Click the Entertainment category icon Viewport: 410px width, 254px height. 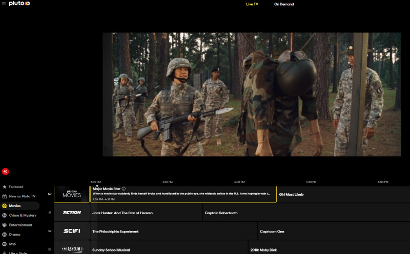[x=5, y=225]
